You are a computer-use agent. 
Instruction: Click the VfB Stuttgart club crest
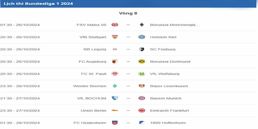click(x=114, y=37)
